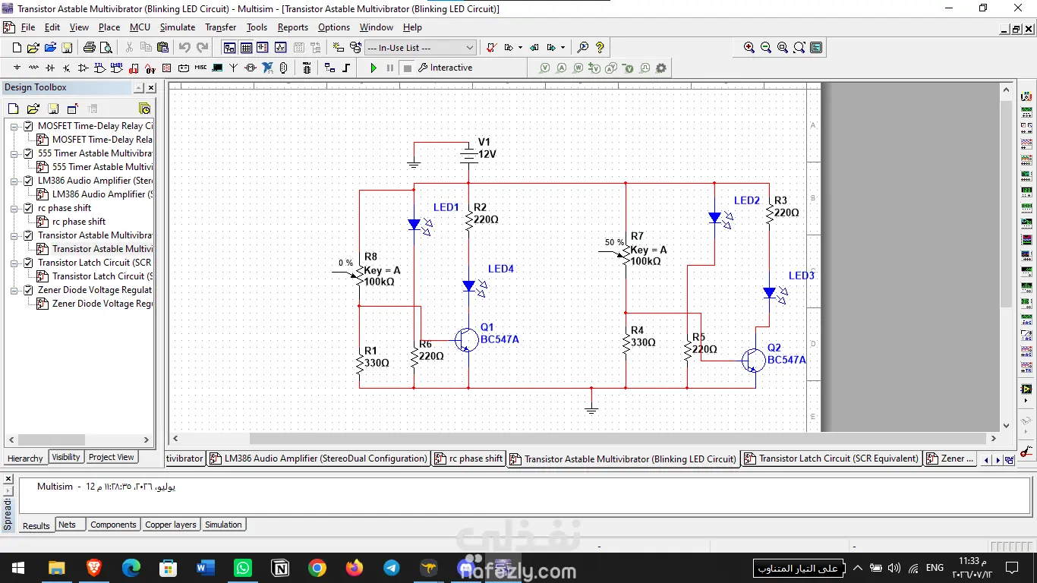The image size is (1037, 583).
Task: Launch WhatsApp from the taskbar
Action: click(x=243, y=568)
